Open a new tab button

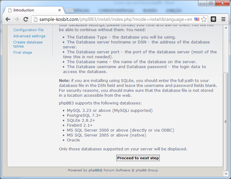click(x=70, y=10)
